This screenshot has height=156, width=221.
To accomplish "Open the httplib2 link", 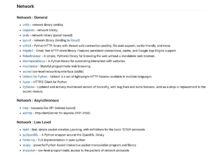I will (28, 51).
